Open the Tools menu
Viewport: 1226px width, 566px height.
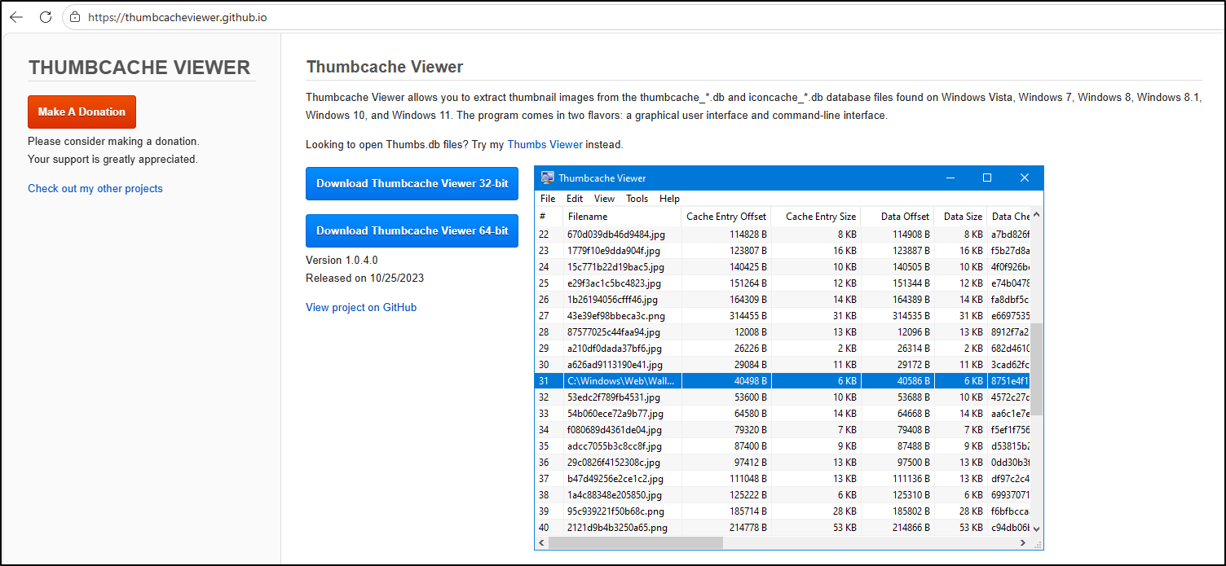pos(637,199)
